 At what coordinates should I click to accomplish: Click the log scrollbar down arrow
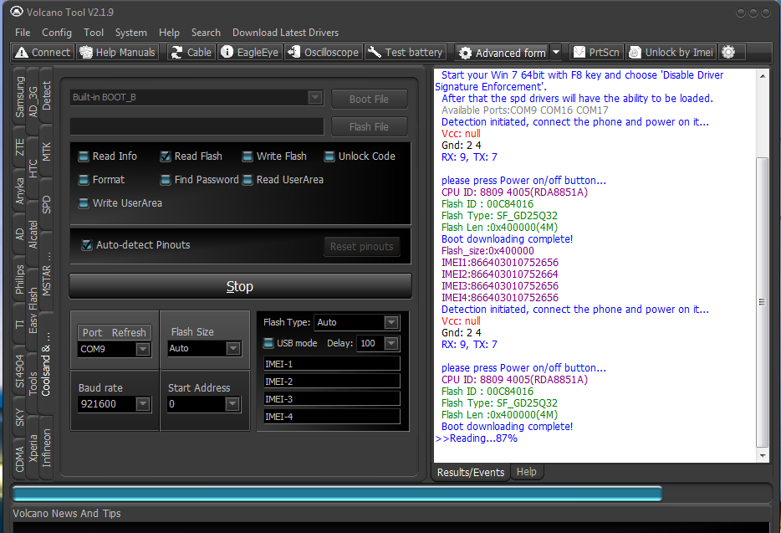pos(762,456)
